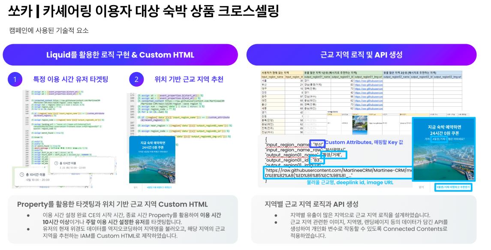Open the GitHub link in the 부산 row
491x250 pixels.
tap(369, 84)
